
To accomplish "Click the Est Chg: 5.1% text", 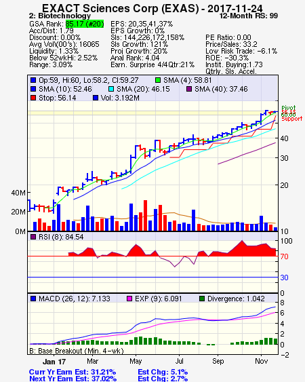I will coord(163,372).
